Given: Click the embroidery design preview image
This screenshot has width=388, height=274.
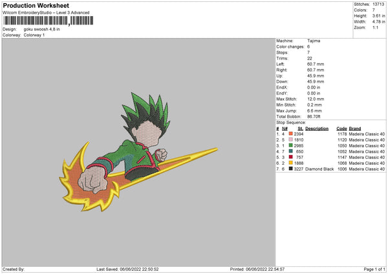Looking at the screenshot, I should (138, 152).
